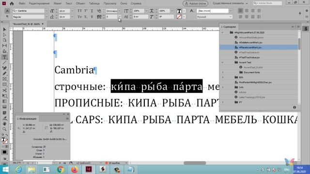Image resolution: width=310 pixels, height=174 pixels.
Task: Click the text fill color swatch
Action: (179, 11)
